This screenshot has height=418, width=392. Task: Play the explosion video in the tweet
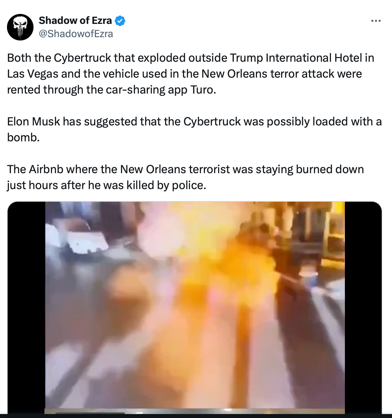[x=195, y=308]
